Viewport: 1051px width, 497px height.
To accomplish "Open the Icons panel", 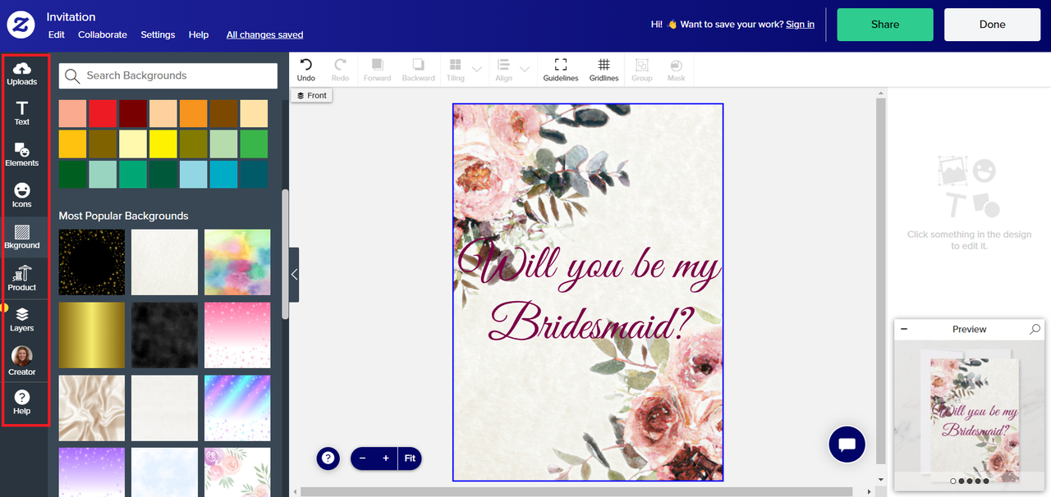I will [22, 195].
